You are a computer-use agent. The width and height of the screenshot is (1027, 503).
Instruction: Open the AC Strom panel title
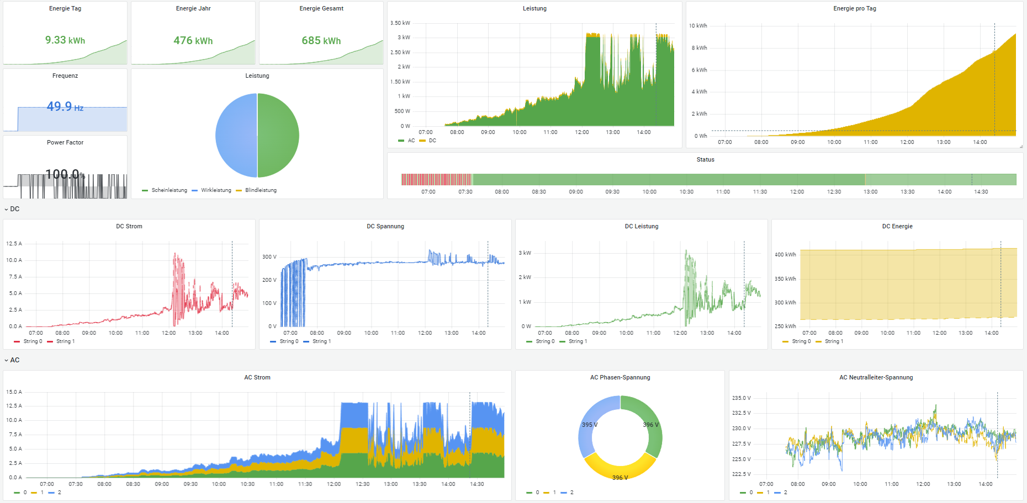tap(257, 377)
